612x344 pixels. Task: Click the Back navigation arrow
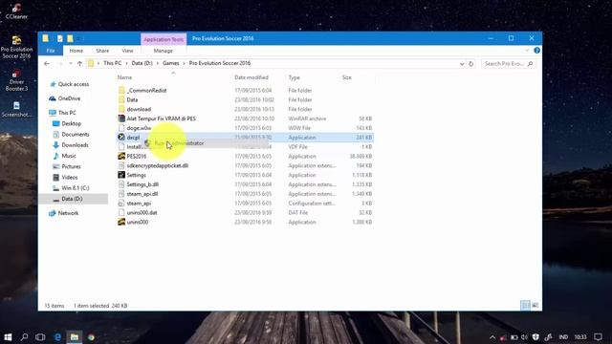(47, 63)
